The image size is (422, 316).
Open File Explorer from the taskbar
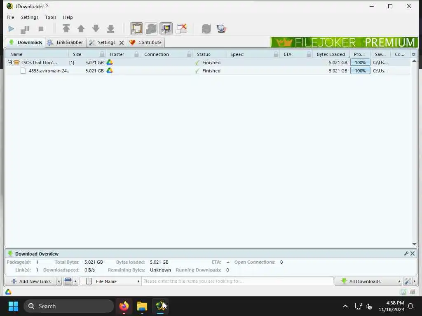(x=142, y=306)
